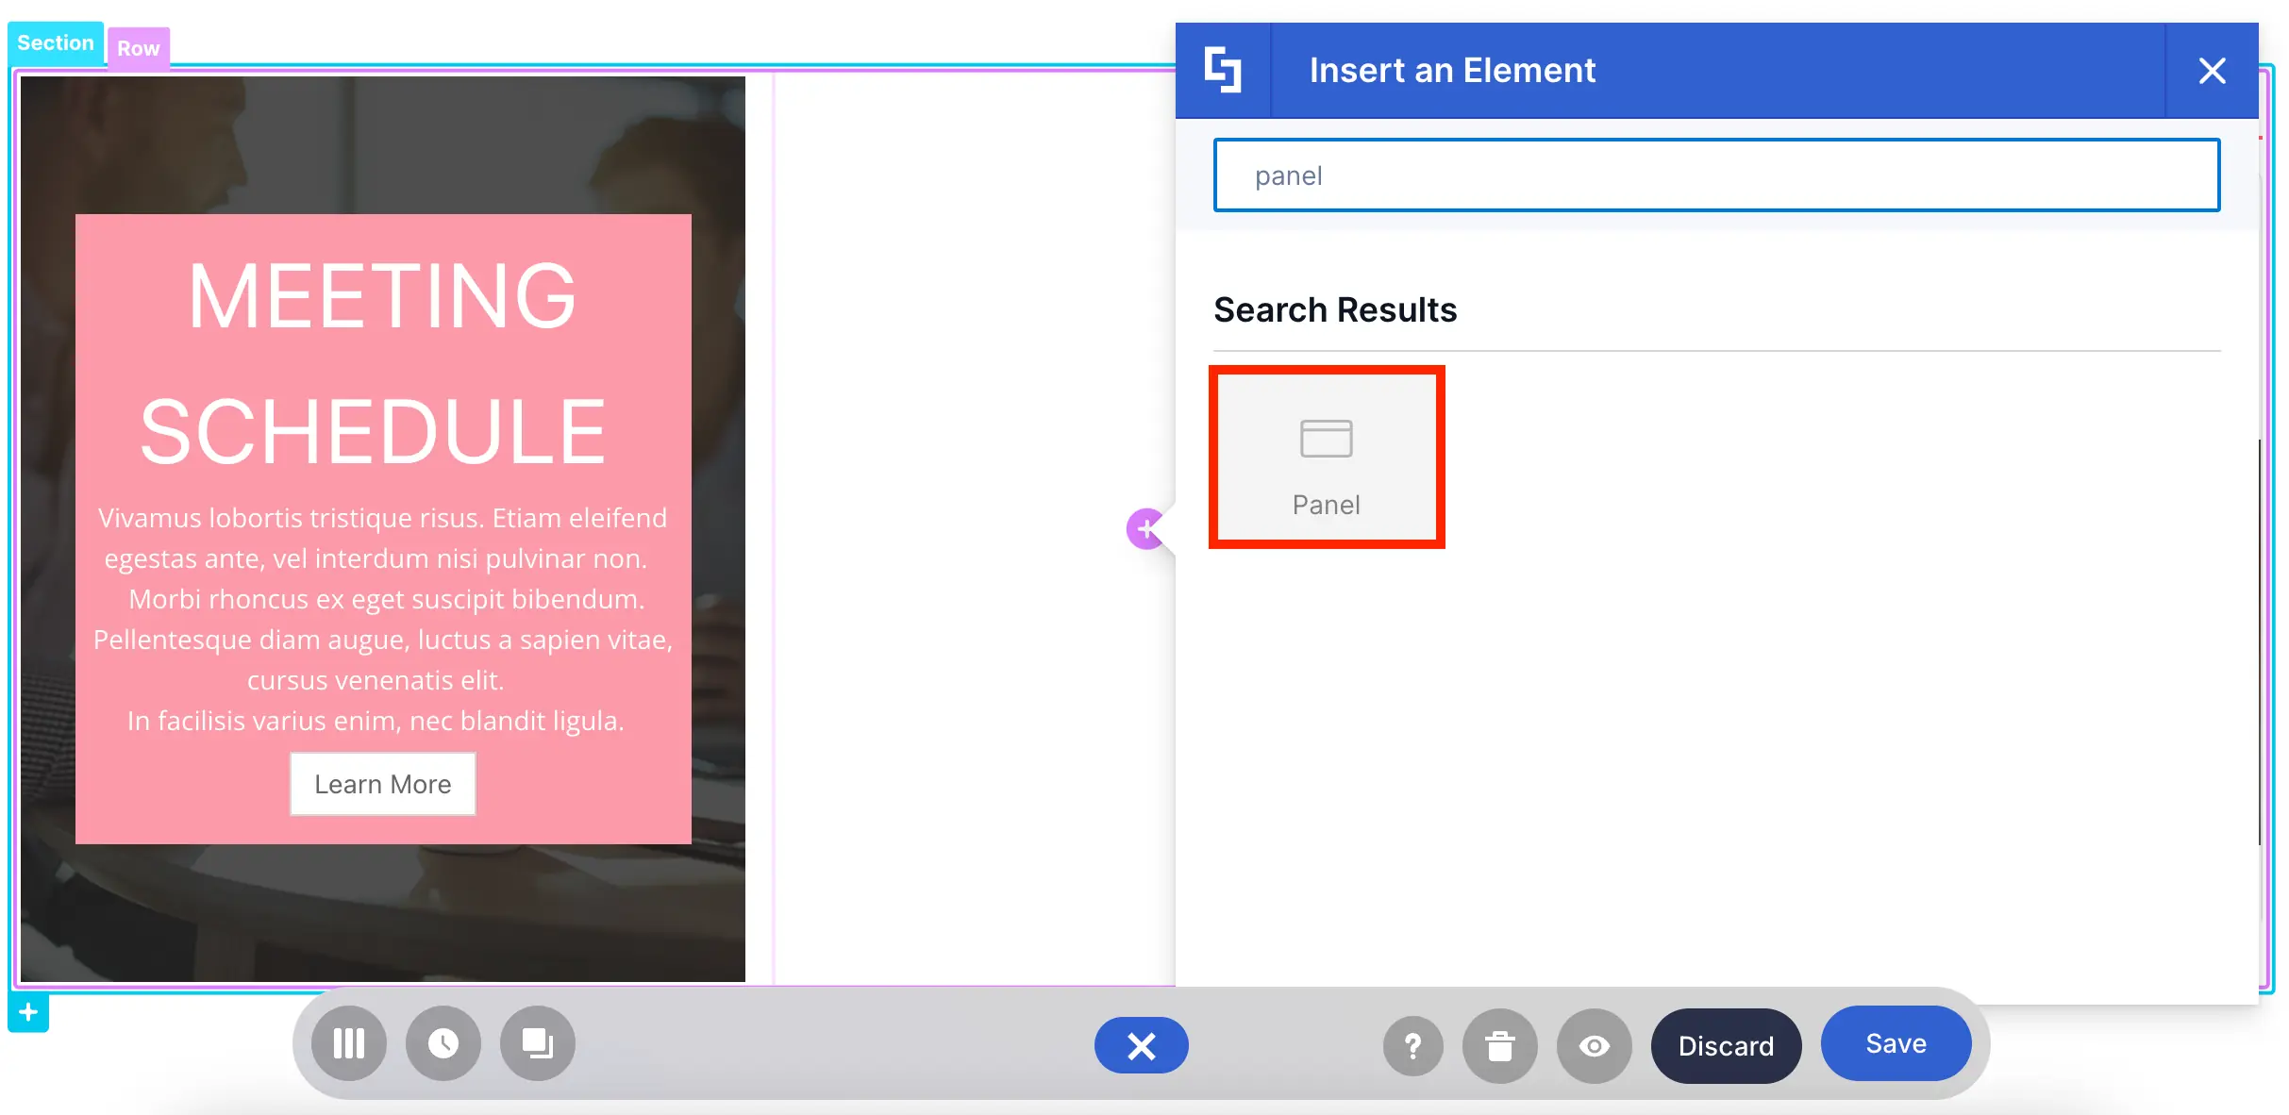2289x1115 pixels.
Task: Select the Row label tab
Action: coord(138,48)
